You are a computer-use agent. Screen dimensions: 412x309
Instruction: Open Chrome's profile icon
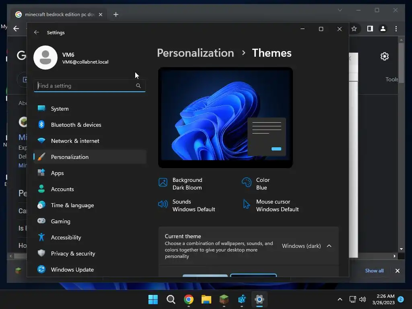383,29
